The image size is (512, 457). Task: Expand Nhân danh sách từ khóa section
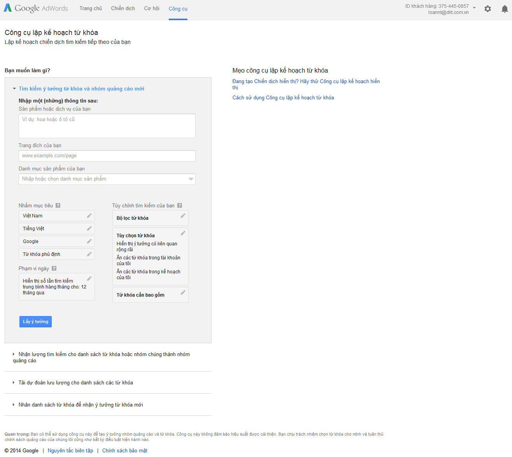pyautogui.click(x=14, y=405)
